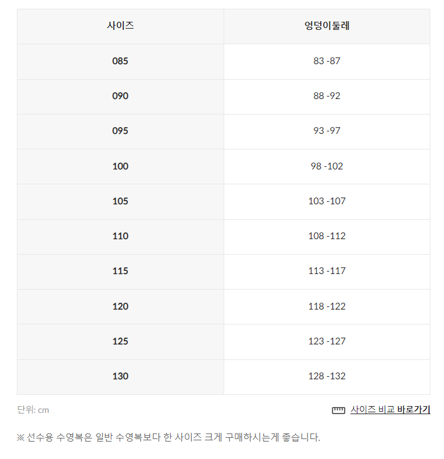Click the 98 -102 hip measurement value

(327, 166)
